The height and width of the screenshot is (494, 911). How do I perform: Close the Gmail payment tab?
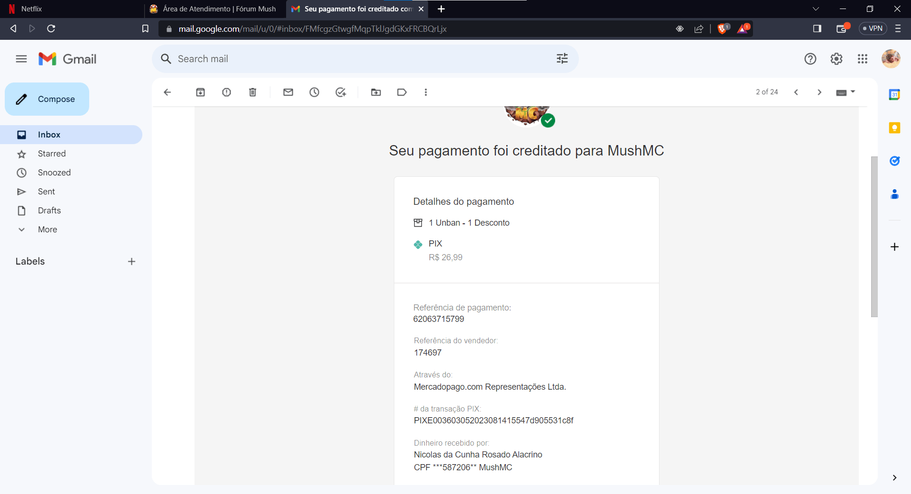(421, 9)
